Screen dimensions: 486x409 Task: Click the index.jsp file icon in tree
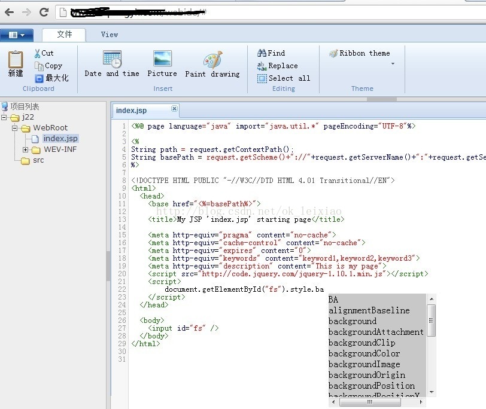35,139
